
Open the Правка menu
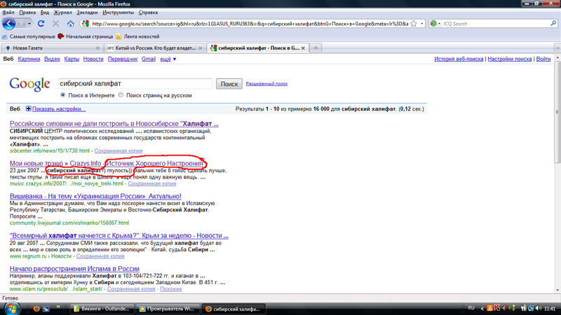pos(27,13)
